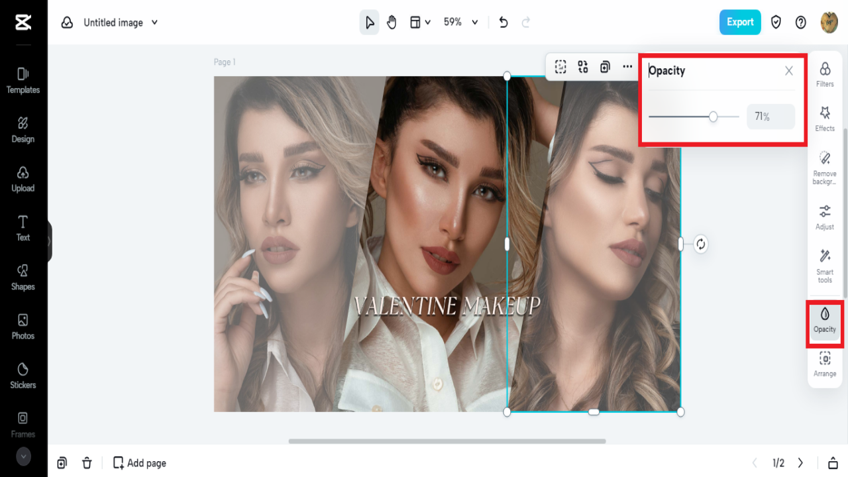Undo the last action
848x477 pixels.
coord(503,22)
